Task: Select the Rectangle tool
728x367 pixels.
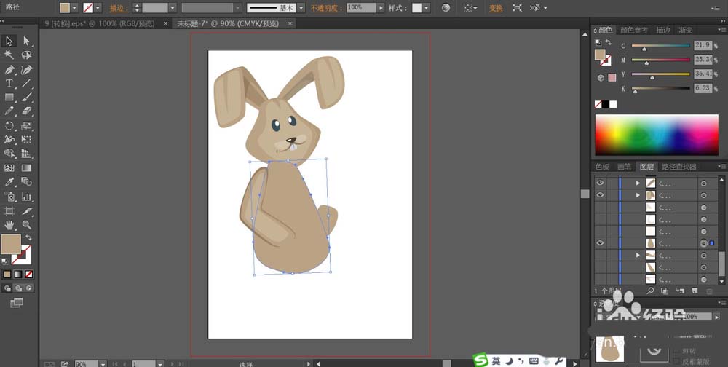Action: pyautogui.click(x=9, y=97)
